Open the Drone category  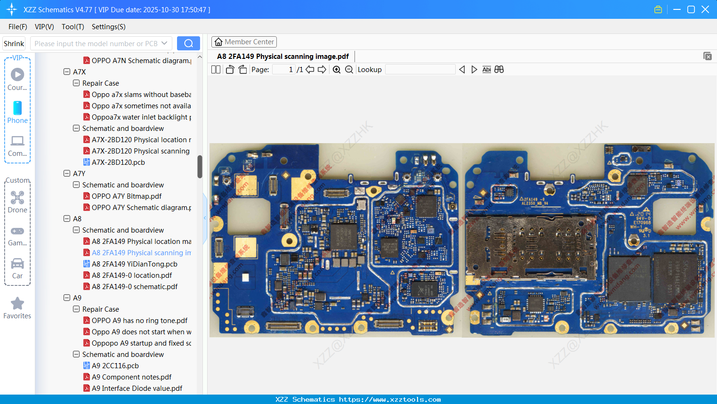(x=17, y=202)
